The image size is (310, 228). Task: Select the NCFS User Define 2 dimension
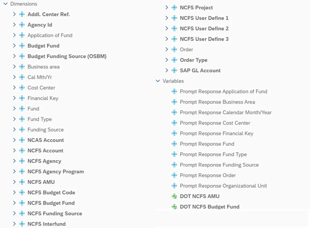coord(204,28)
